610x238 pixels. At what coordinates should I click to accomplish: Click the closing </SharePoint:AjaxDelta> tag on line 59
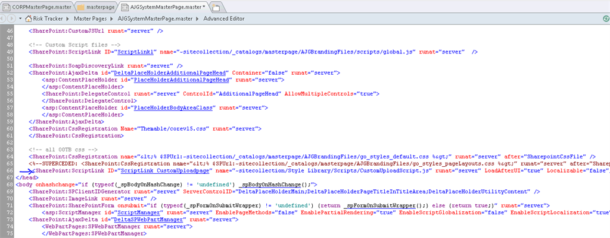tap(66, 121)
